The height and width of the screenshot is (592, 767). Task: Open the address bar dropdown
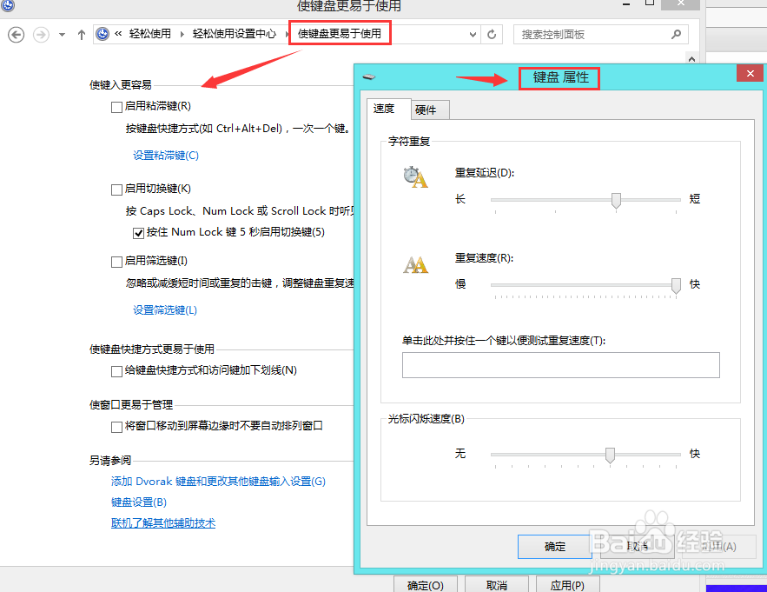click(x=473, y=34)
